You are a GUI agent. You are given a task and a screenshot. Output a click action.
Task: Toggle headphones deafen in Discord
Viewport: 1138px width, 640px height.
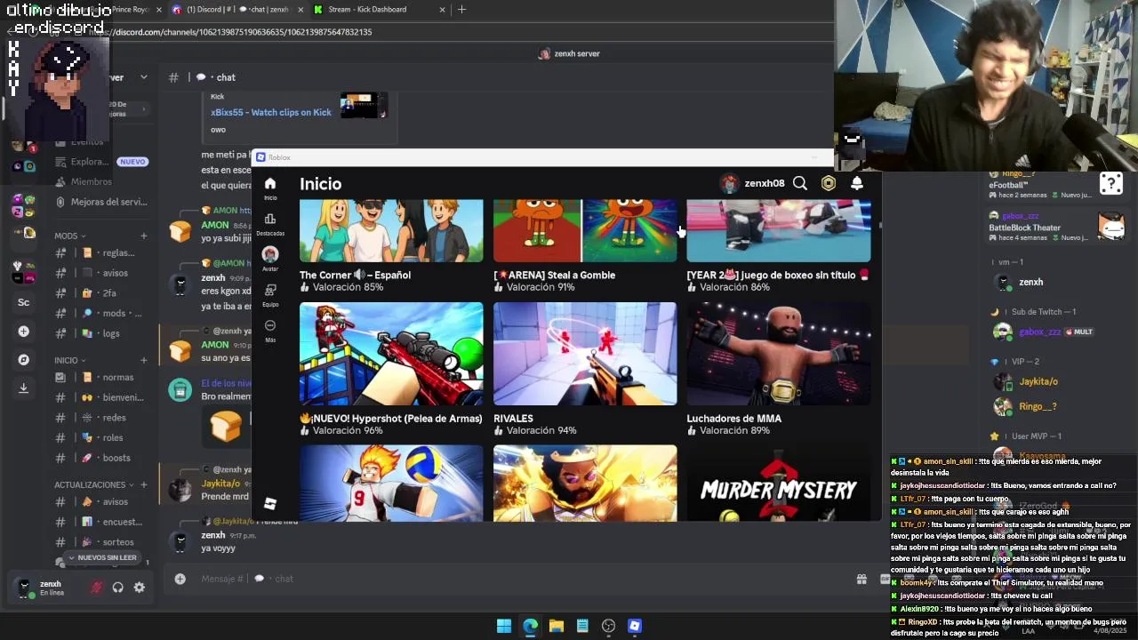pos(117,588)
